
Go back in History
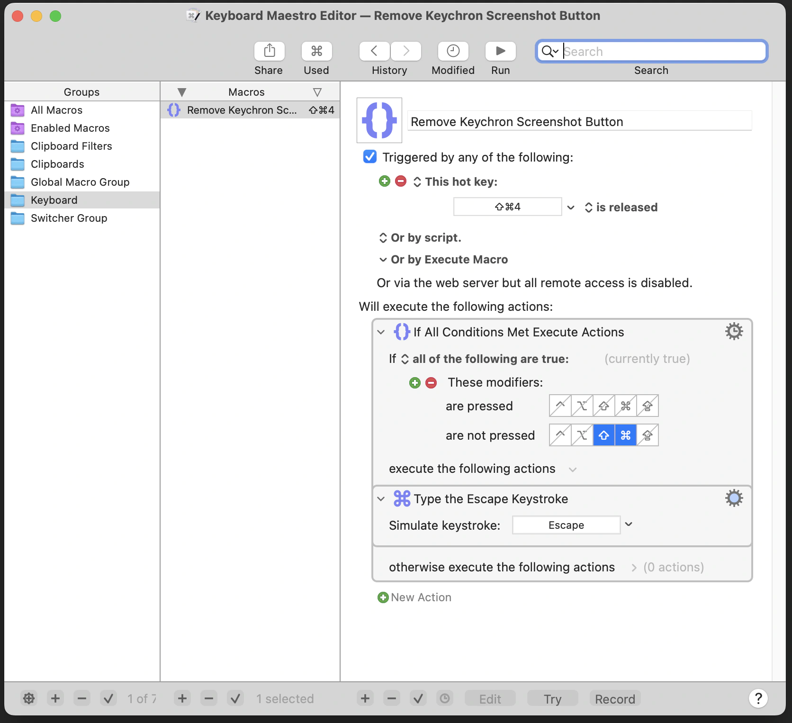374,51
